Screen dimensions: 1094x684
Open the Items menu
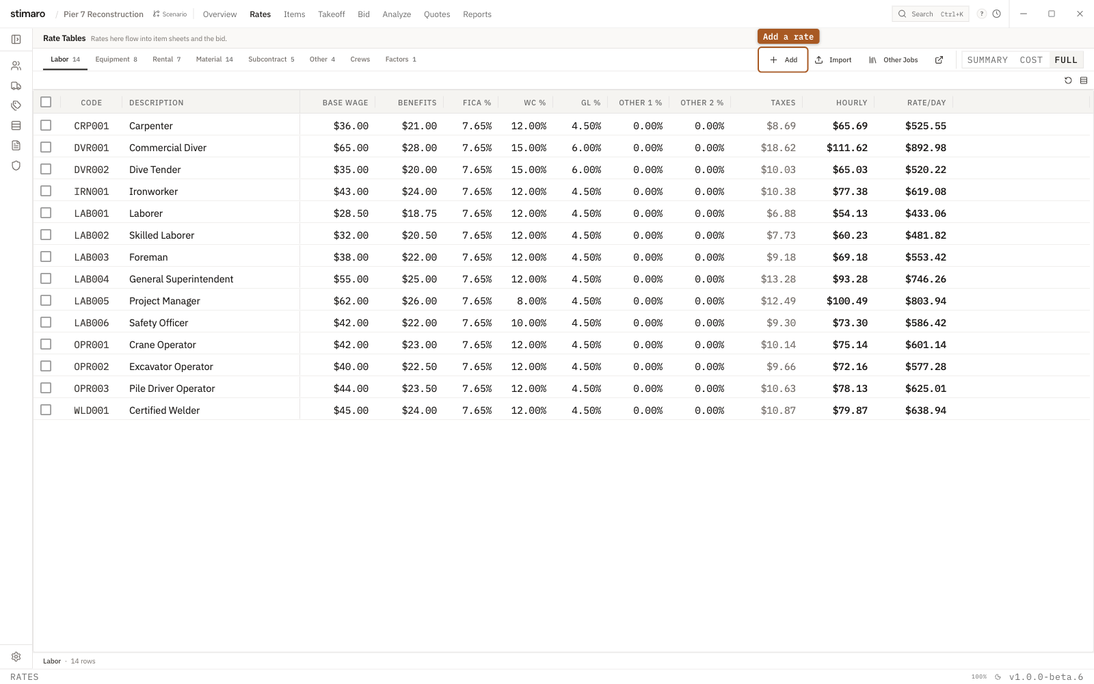pos(295,14)
